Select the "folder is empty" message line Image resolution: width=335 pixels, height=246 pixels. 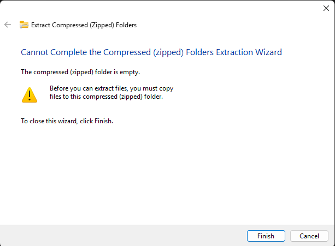(x=84, y=71)
